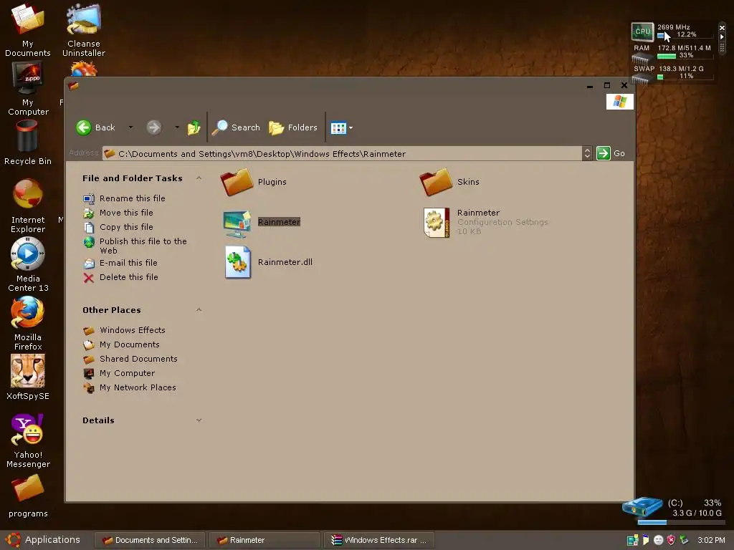This screenshot has height=550, width=734.
Task: Click the address bar path field
Action: pyautogui.click(x=342, y=153)
